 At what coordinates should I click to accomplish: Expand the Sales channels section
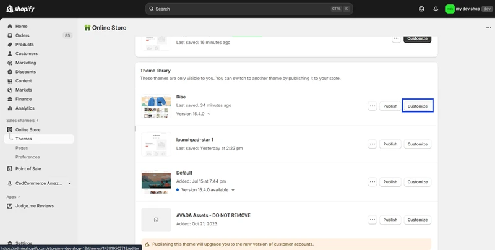coord(22,120)
